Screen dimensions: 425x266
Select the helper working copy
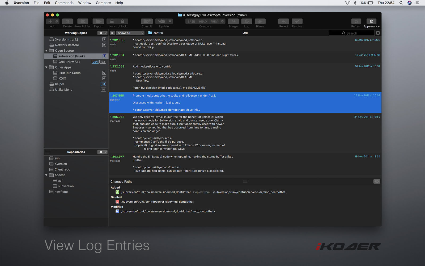(x=76, y=84)
